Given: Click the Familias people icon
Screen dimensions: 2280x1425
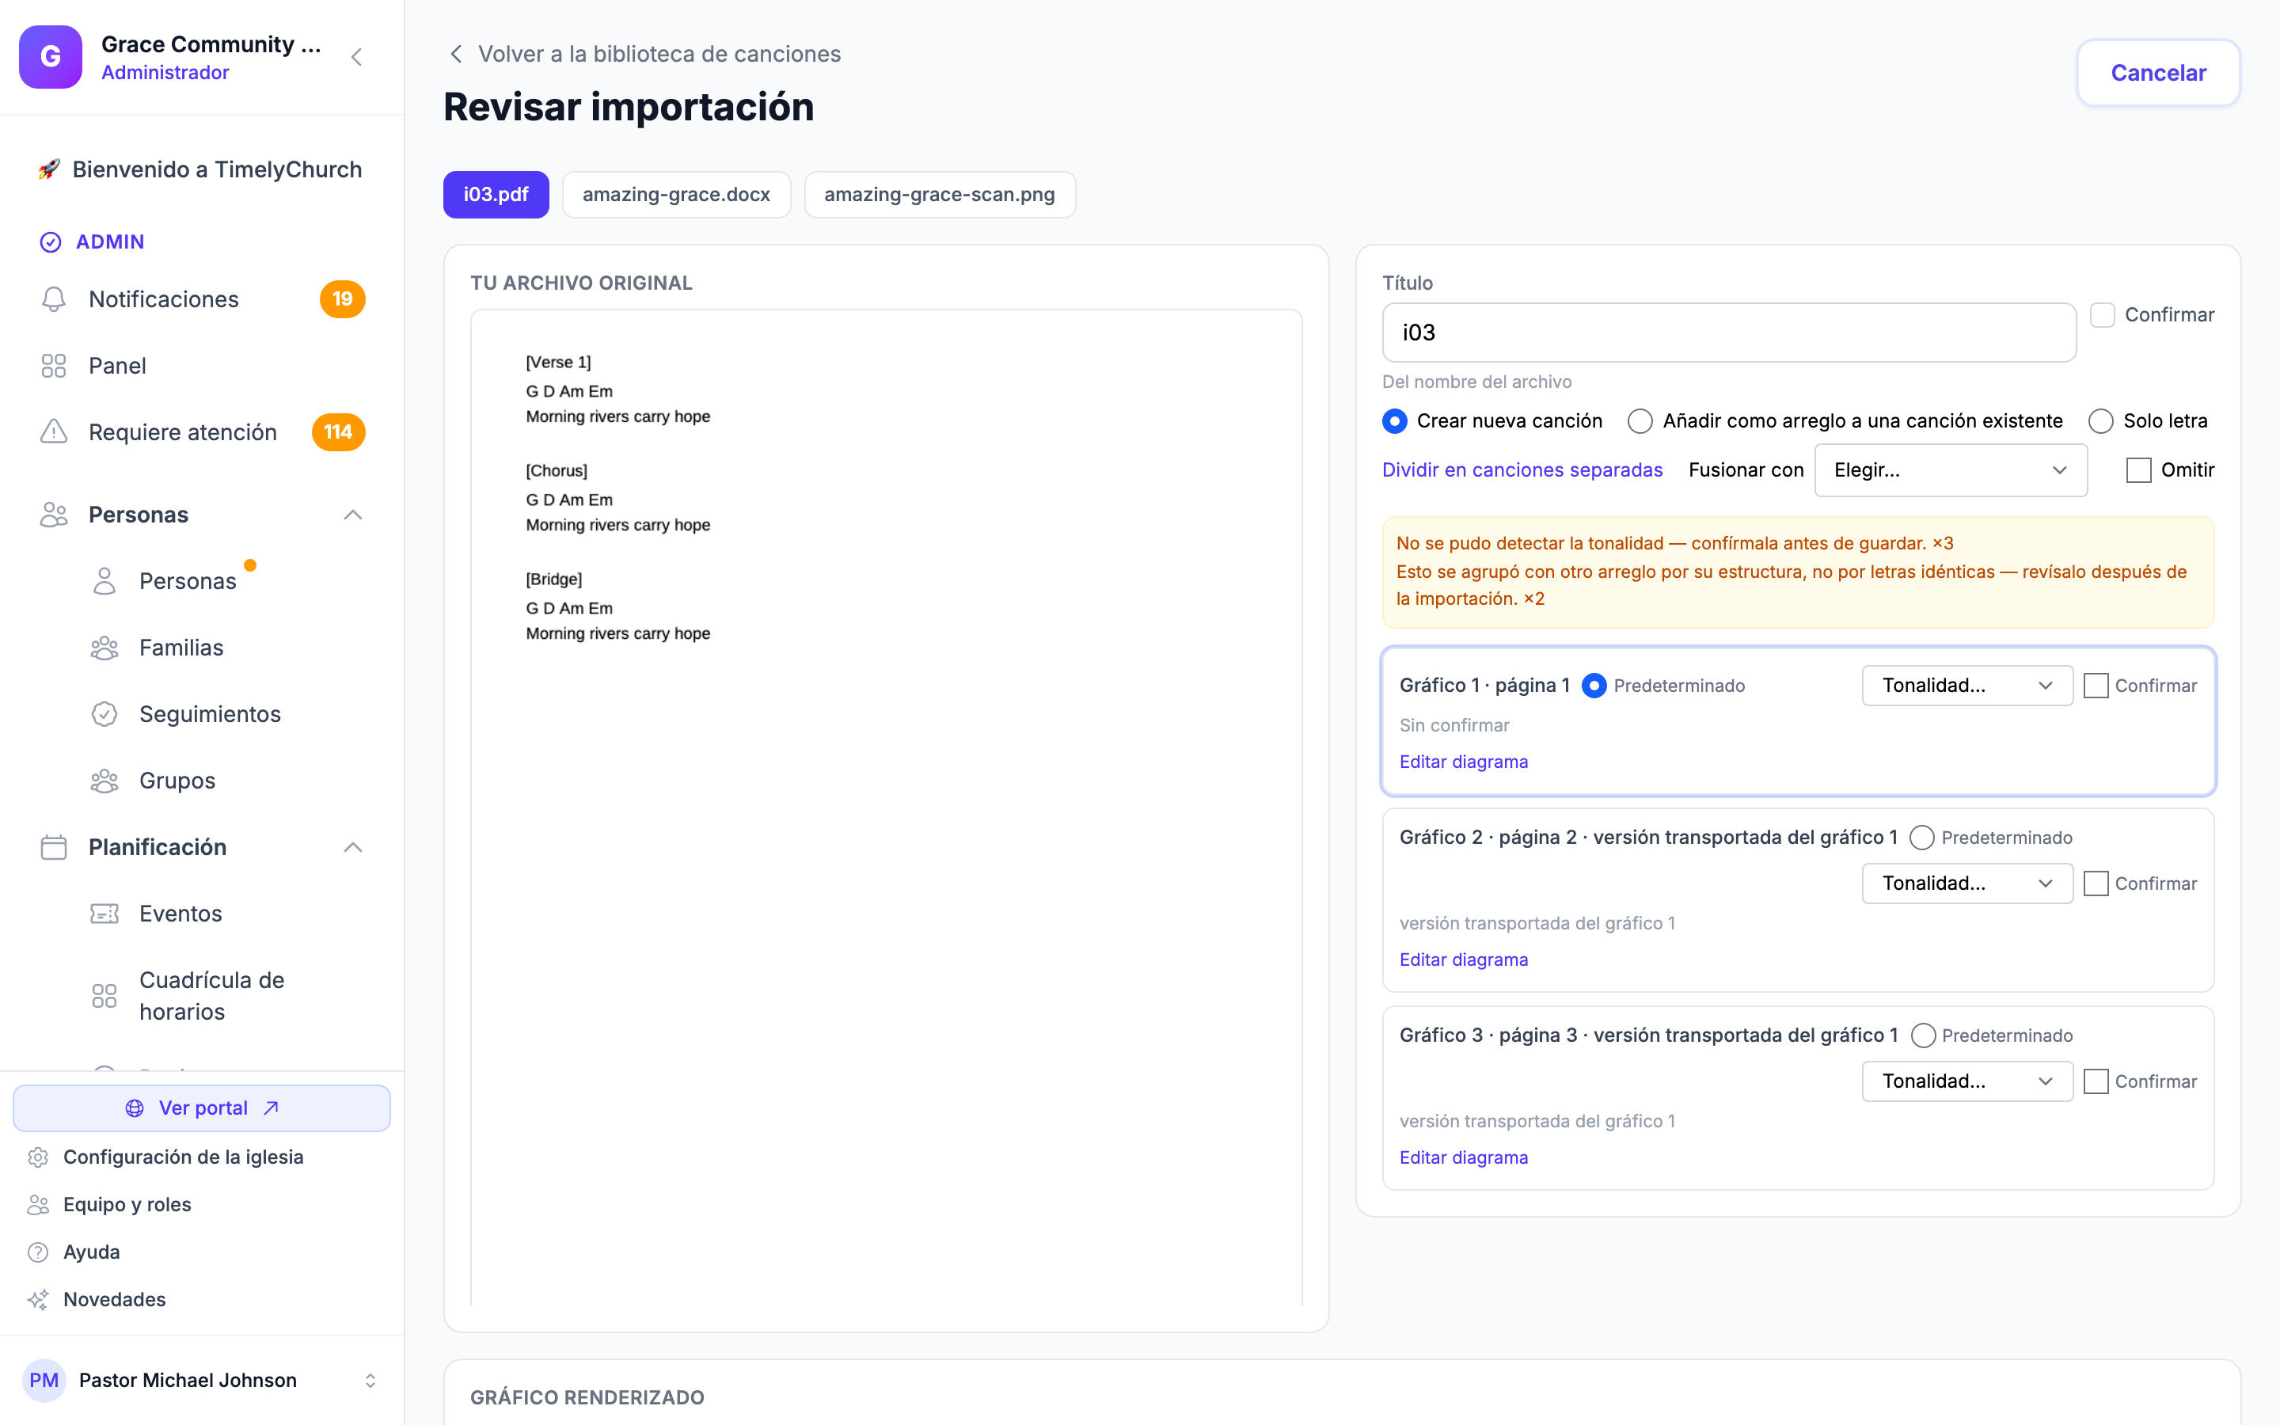Looking at the screenshot, I should coord(104,648).
